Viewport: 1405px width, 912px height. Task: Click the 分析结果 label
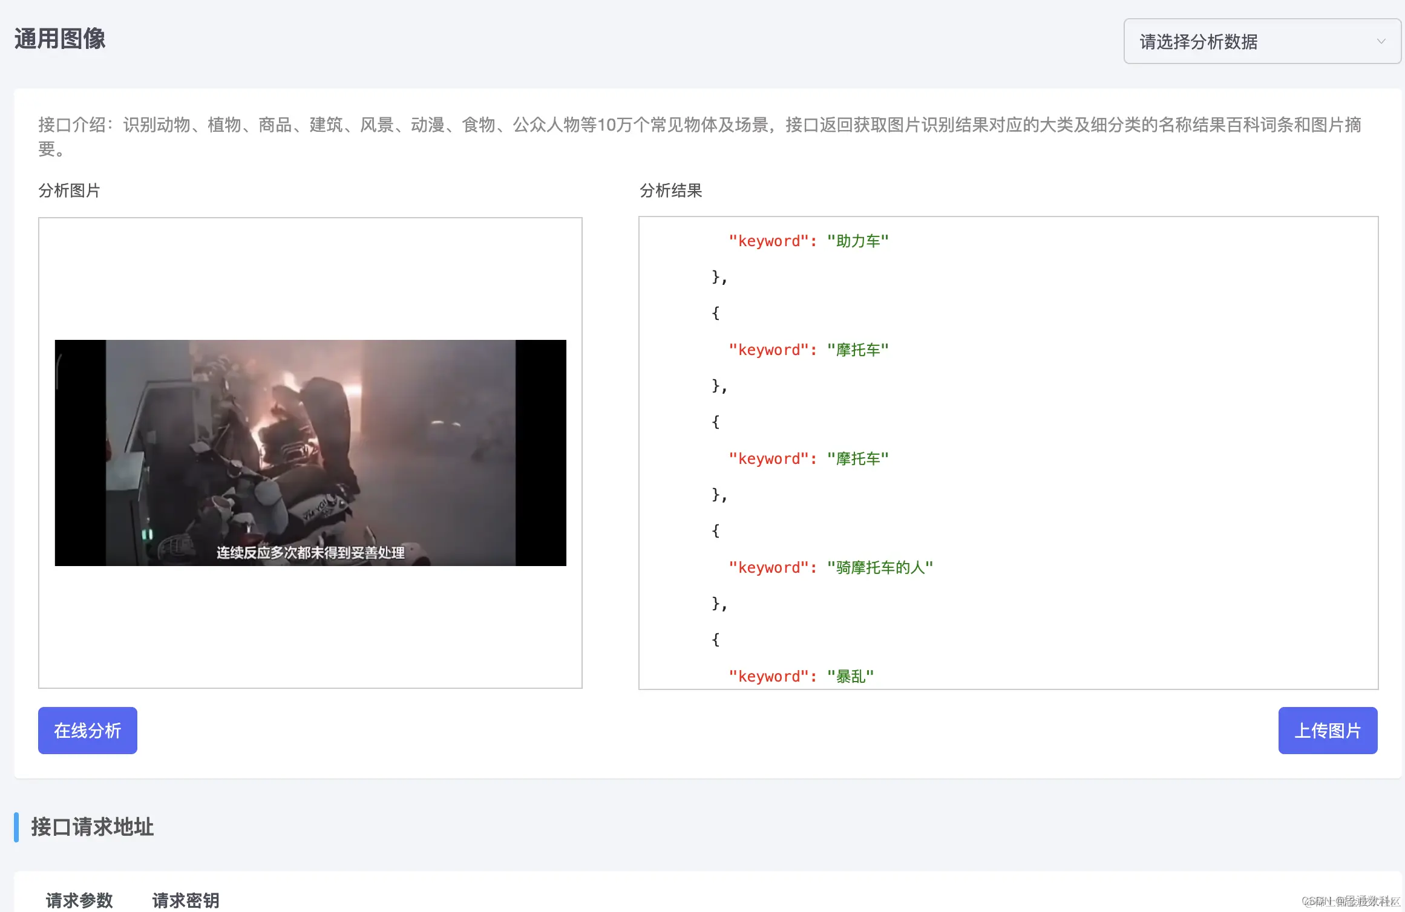(670, 191)
